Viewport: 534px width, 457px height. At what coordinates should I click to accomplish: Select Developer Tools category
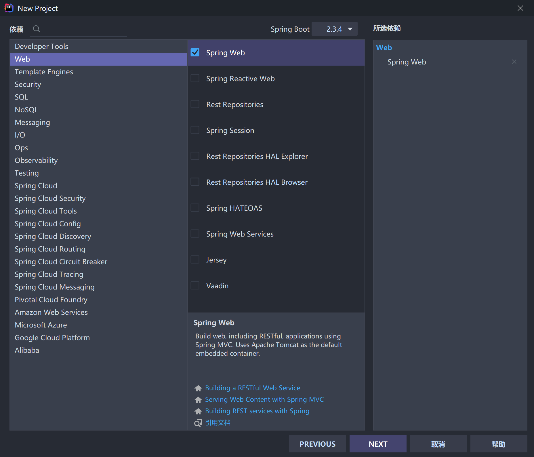click(x=98, y=46)
